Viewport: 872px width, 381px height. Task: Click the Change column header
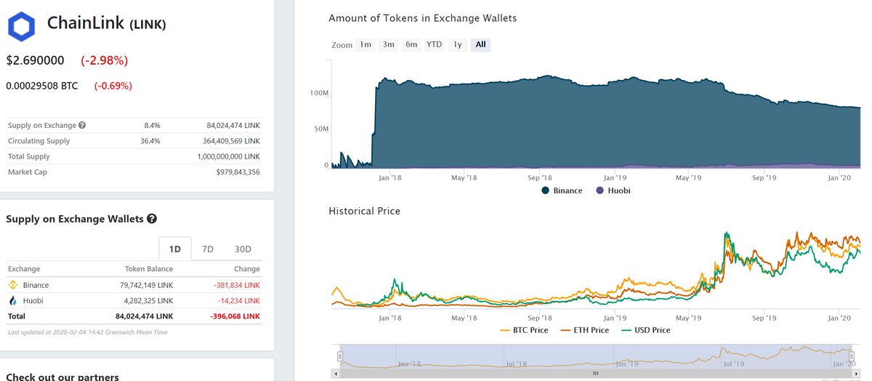(x=247, y=269)
